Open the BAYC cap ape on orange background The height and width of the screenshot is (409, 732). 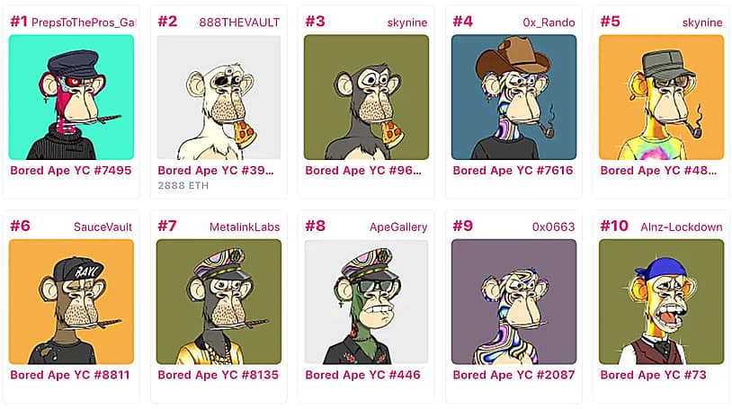(71, 302)
